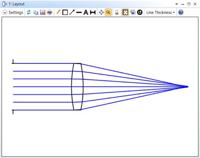Open the Line Thickness dropdown

tap(160, 13)
